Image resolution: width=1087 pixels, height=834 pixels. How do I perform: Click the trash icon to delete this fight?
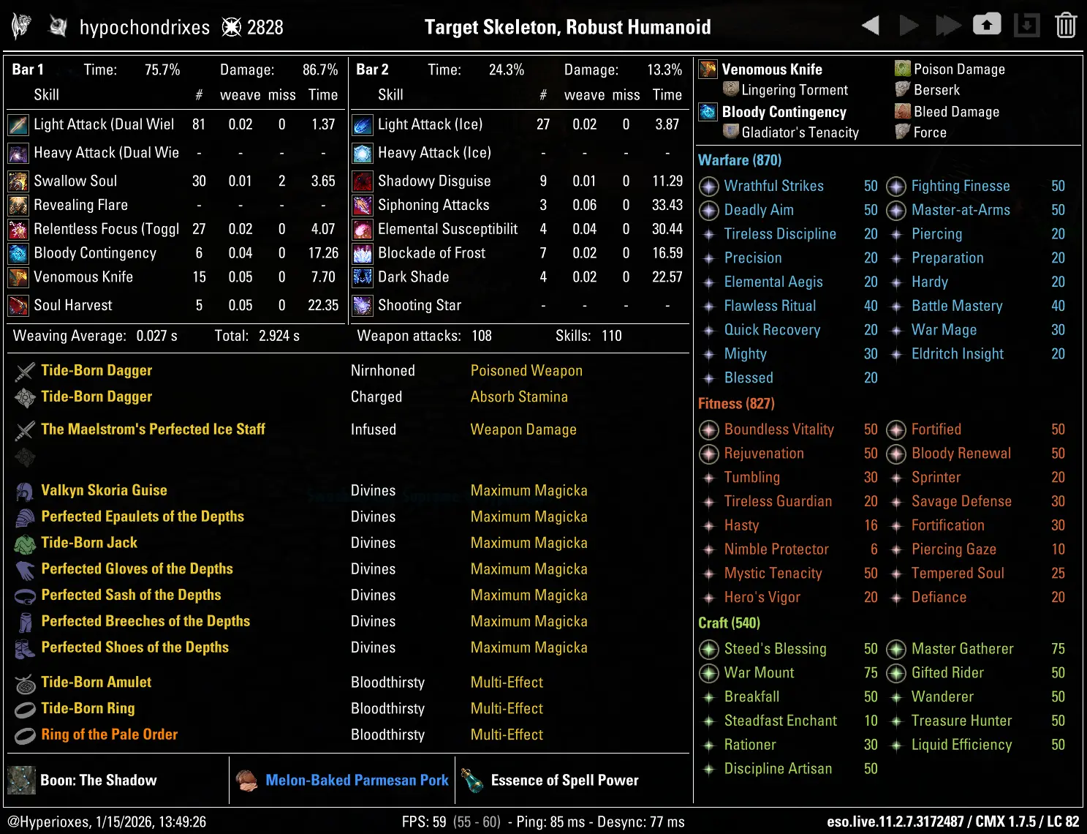click(1066, 26)
